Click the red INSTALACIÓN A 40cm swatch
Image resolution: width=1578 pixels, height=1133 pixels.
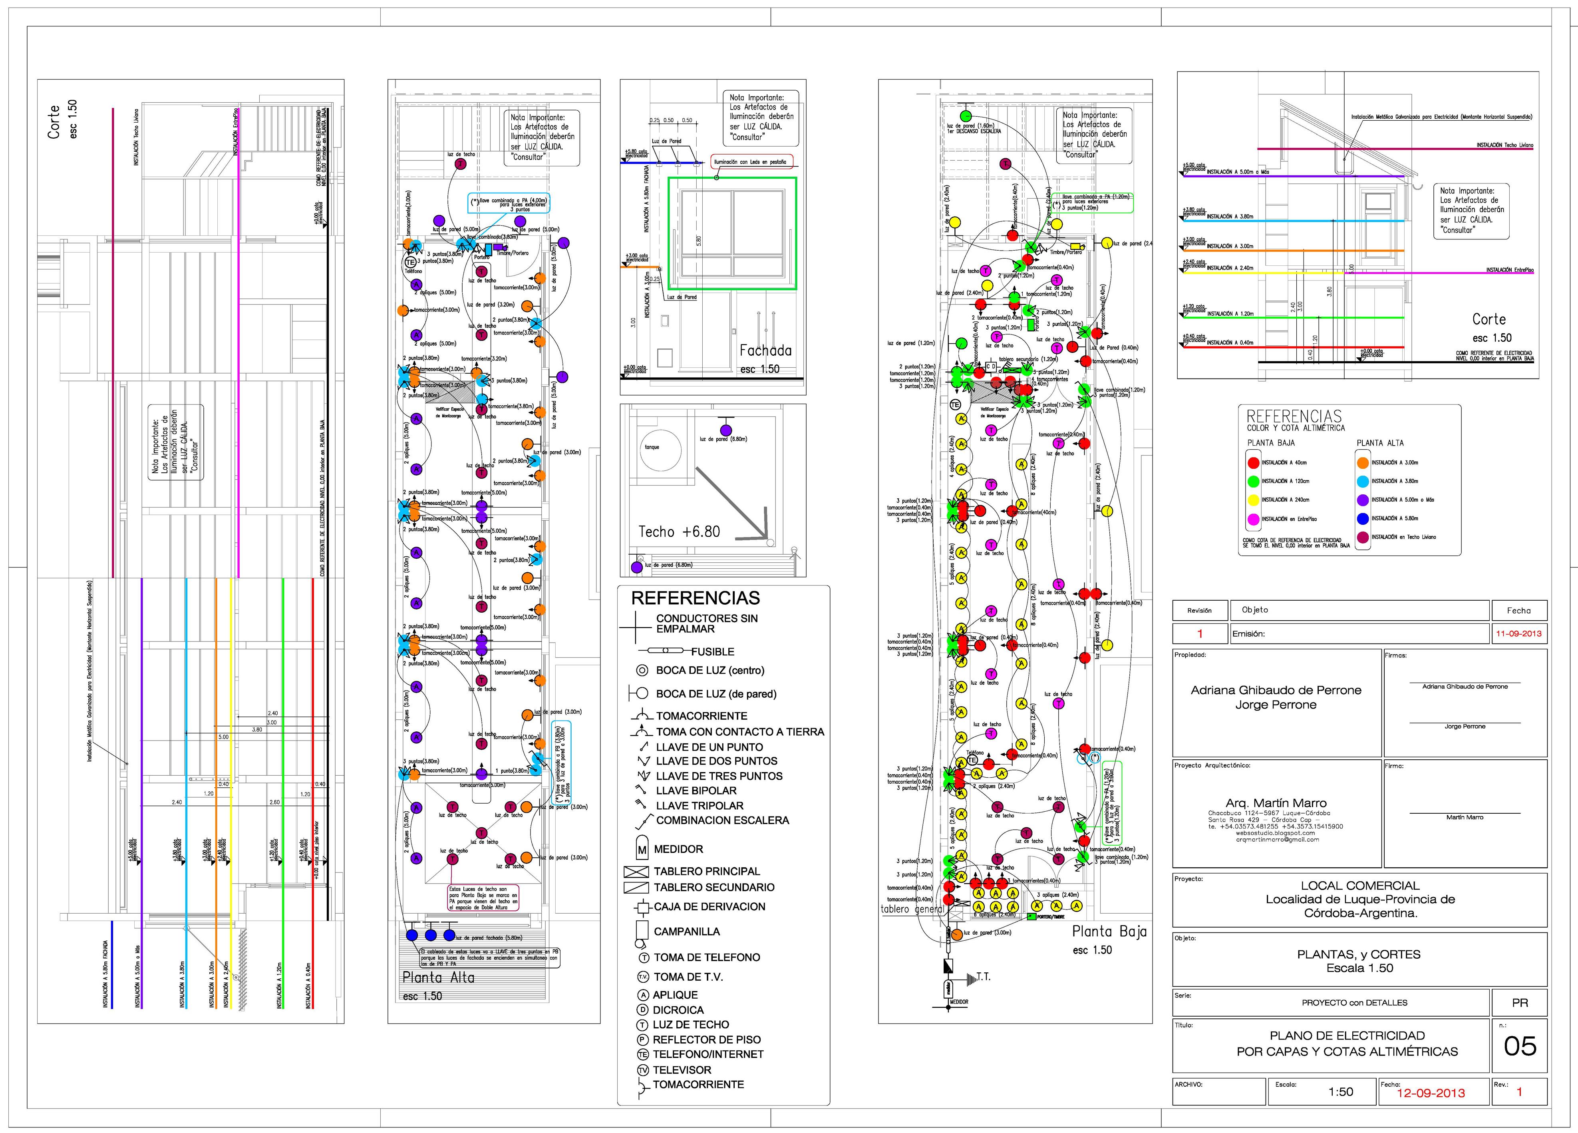(x=1253, y=463)
